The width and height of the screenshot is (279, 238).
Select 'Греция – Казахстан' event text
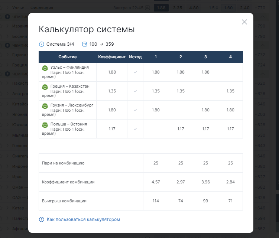click(70, 86)
